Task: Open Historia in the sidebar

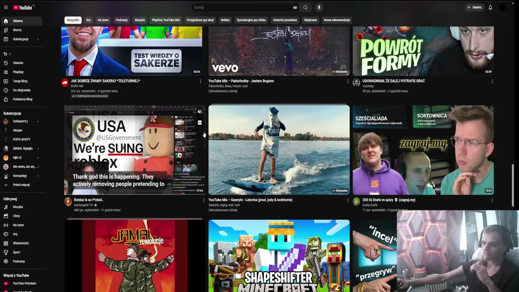Action: (21, 63)
